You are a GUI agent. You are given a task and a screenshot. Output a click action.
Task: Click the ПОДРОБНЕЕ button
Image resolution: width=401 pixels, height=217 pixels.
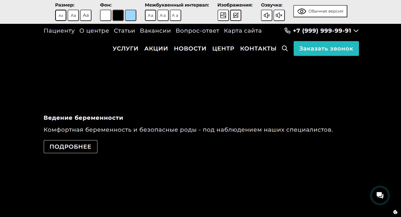[70, 147]
